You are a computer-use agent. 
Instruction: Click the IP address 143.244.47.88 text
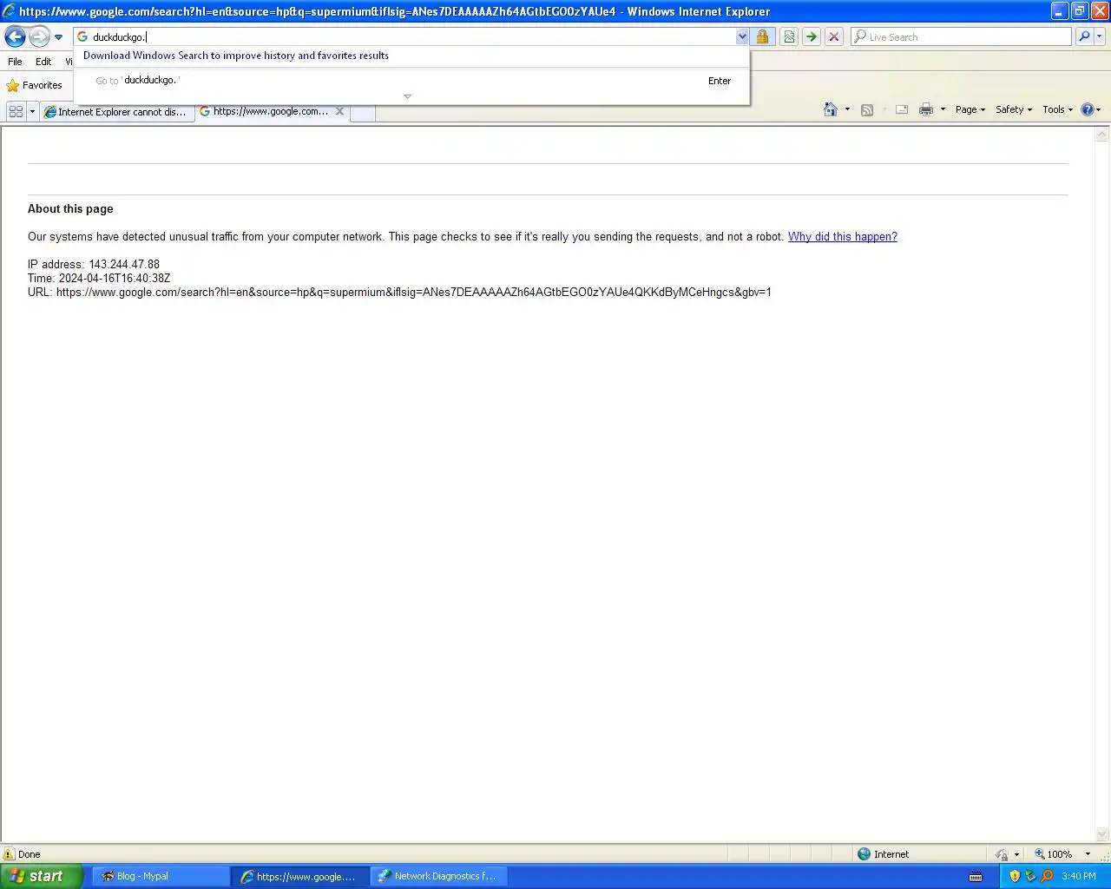click(94, 265)
